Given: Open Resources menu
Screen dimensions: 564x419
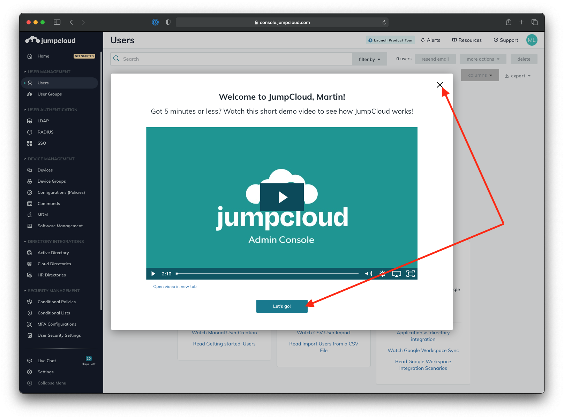Looking at the screenshot, I should click(467, 40).
